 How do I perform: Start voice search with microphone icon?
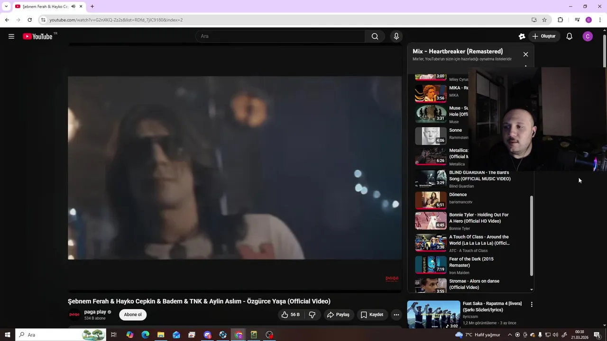pyautogui.click(x=396, y=36)
